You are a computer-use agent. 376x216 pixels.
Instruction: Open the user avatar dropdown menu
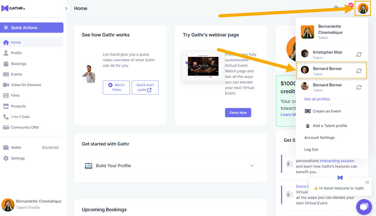363,8
